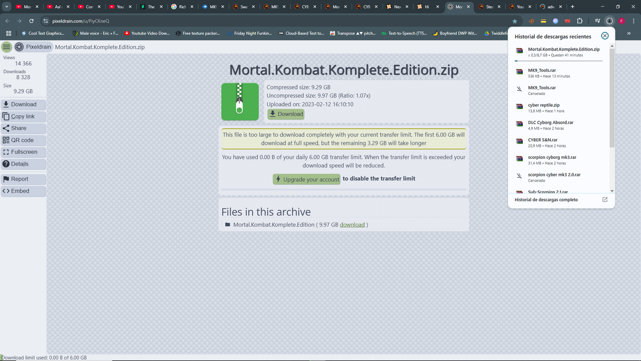
Task: Click the sidebar Download button
Action: (24, 105)
